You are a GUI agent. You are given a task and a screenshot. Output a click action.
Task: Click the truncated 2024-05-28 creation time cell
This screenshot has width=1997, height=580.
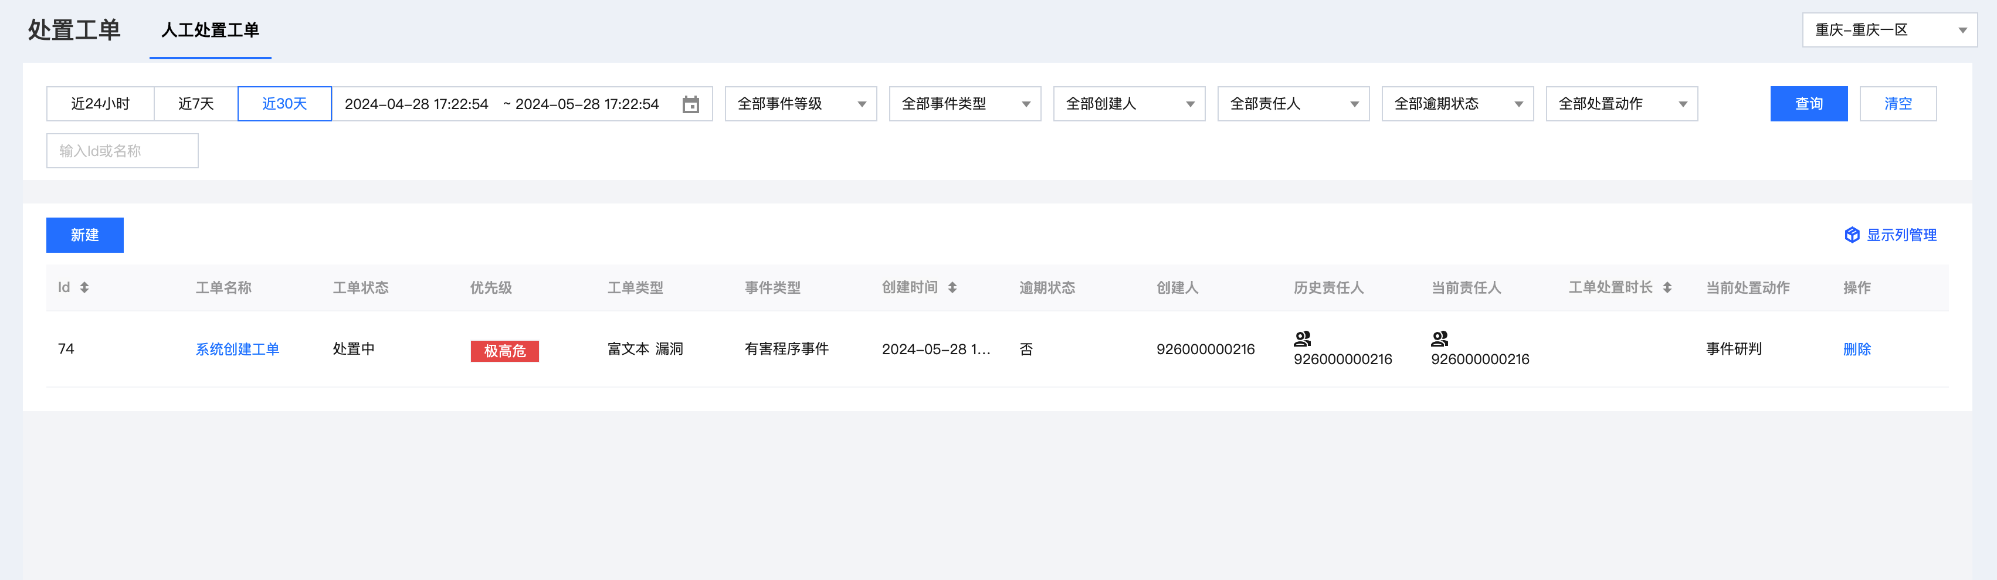click(x=937, y=350)
